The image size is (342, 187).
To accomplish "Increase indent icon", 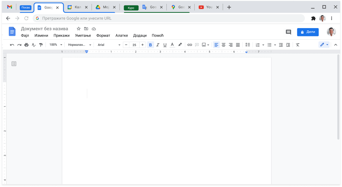I will click(288, 45).
